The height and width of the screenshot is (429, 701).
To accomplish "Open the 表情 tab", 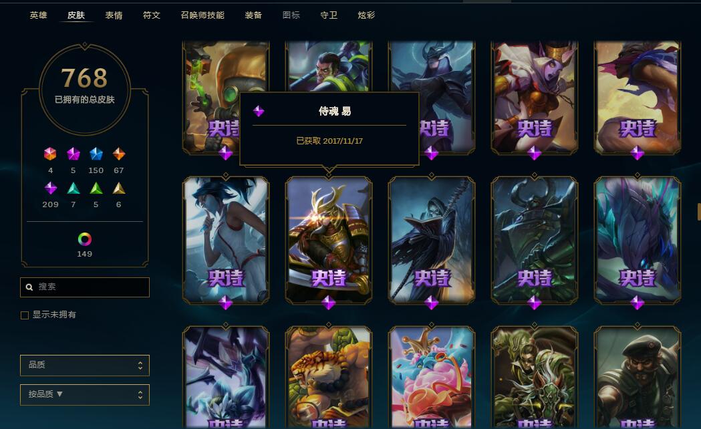I will tap(114, 15).
